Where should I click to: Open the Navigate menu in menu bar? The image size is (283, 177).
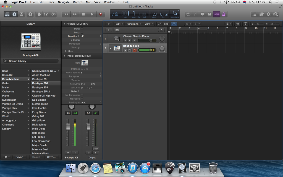(x=64, y=2)
